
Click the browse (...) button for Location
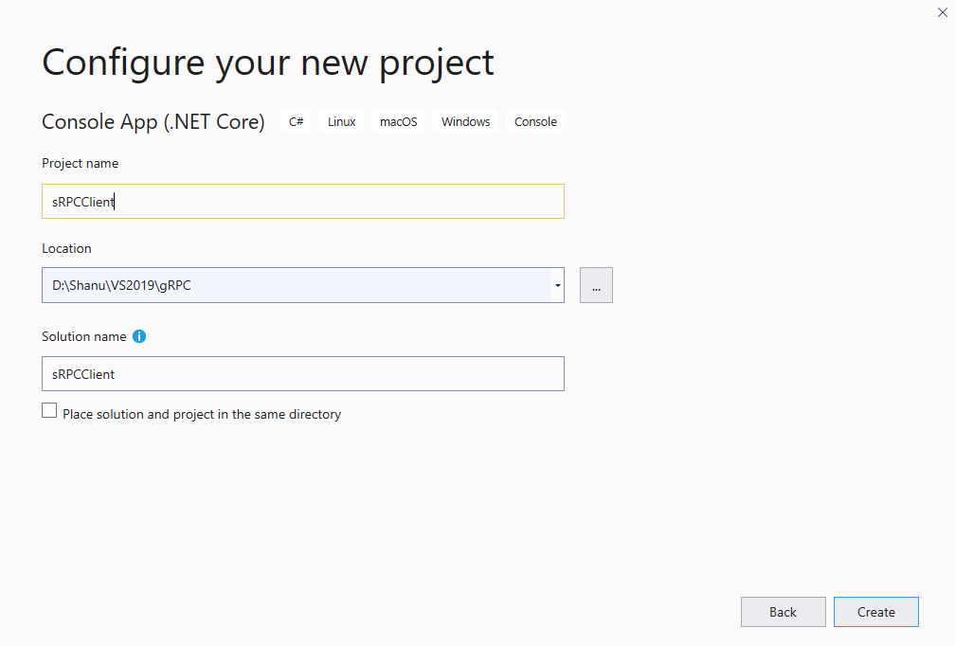(x=596, y=285)
